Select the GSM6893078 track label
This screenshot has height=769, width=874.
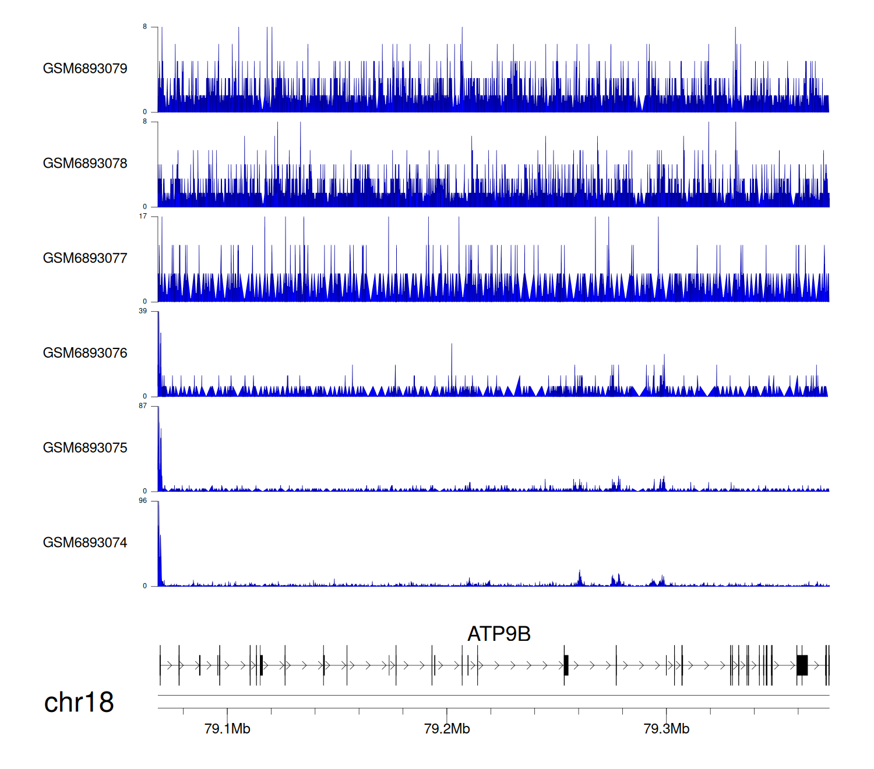click(x=85, y=164)
